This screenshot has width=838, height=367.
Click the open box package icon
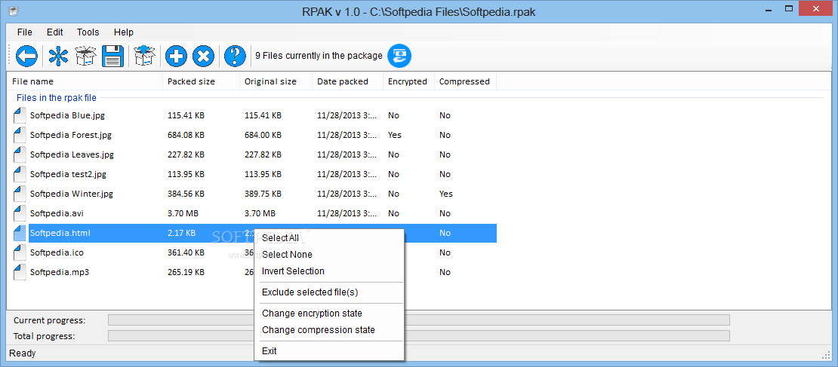point(85,56)
